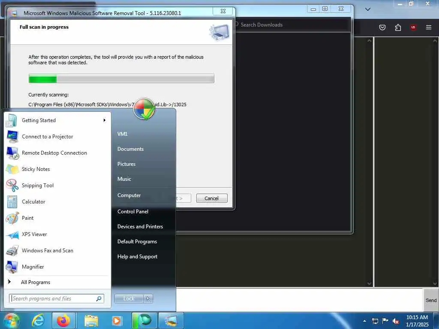Screen dimensions: 439x329
Task: Launch Magnifier
Action: (x=57, y=266)
